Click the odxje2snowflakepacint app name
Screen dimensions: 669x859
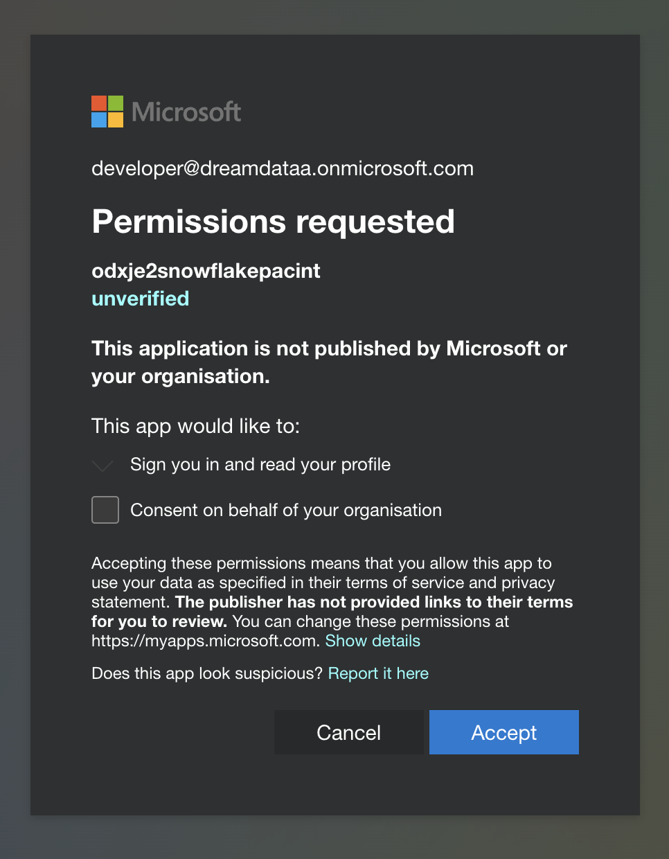pos(206,270)
